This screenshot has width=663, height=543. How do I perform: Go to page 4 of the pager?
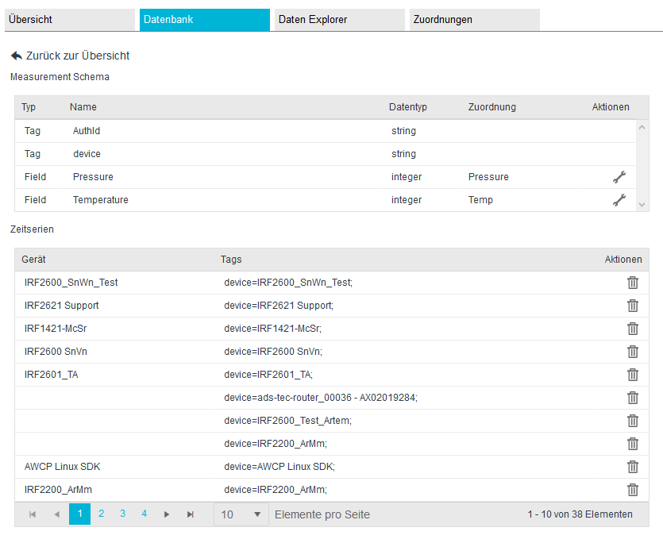[145, 514]
